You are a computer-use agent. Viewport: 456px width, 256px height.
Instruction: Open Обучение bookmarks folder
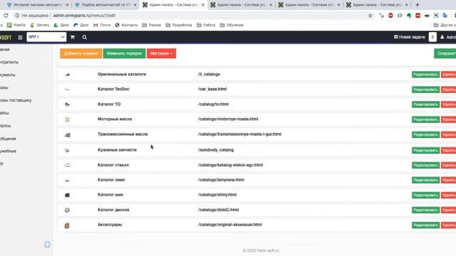232,26
